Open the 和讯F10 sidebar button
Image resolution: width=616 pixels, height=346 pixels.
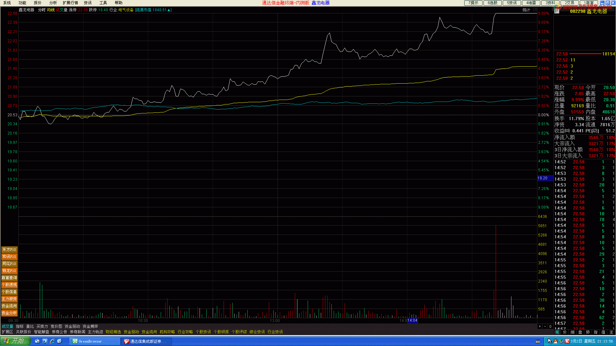(9, 257)
